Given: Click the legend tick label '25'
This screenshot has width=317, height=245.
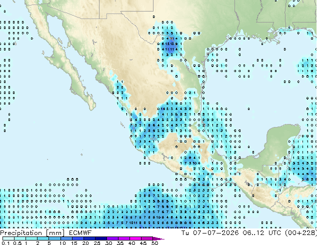Looking at the screenshot, I should (97, 243).
